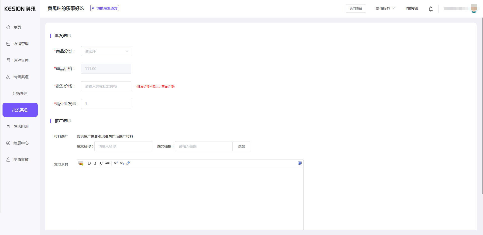Click the eraser clear-format icon
483x235 pixels.
(128, 163)
